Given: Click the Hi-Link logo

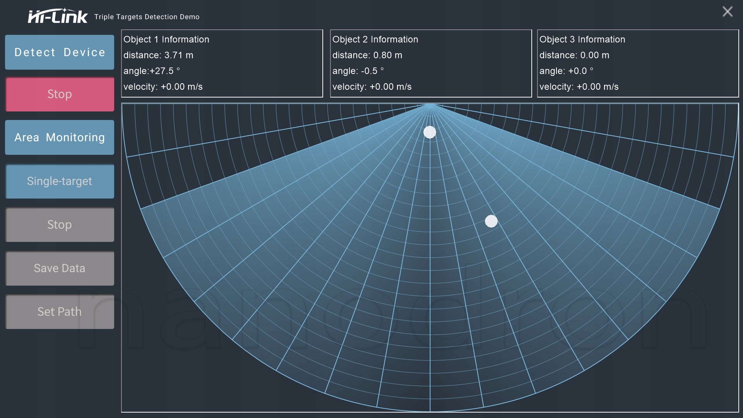Looking at the screenshot, I should point(58,16).
